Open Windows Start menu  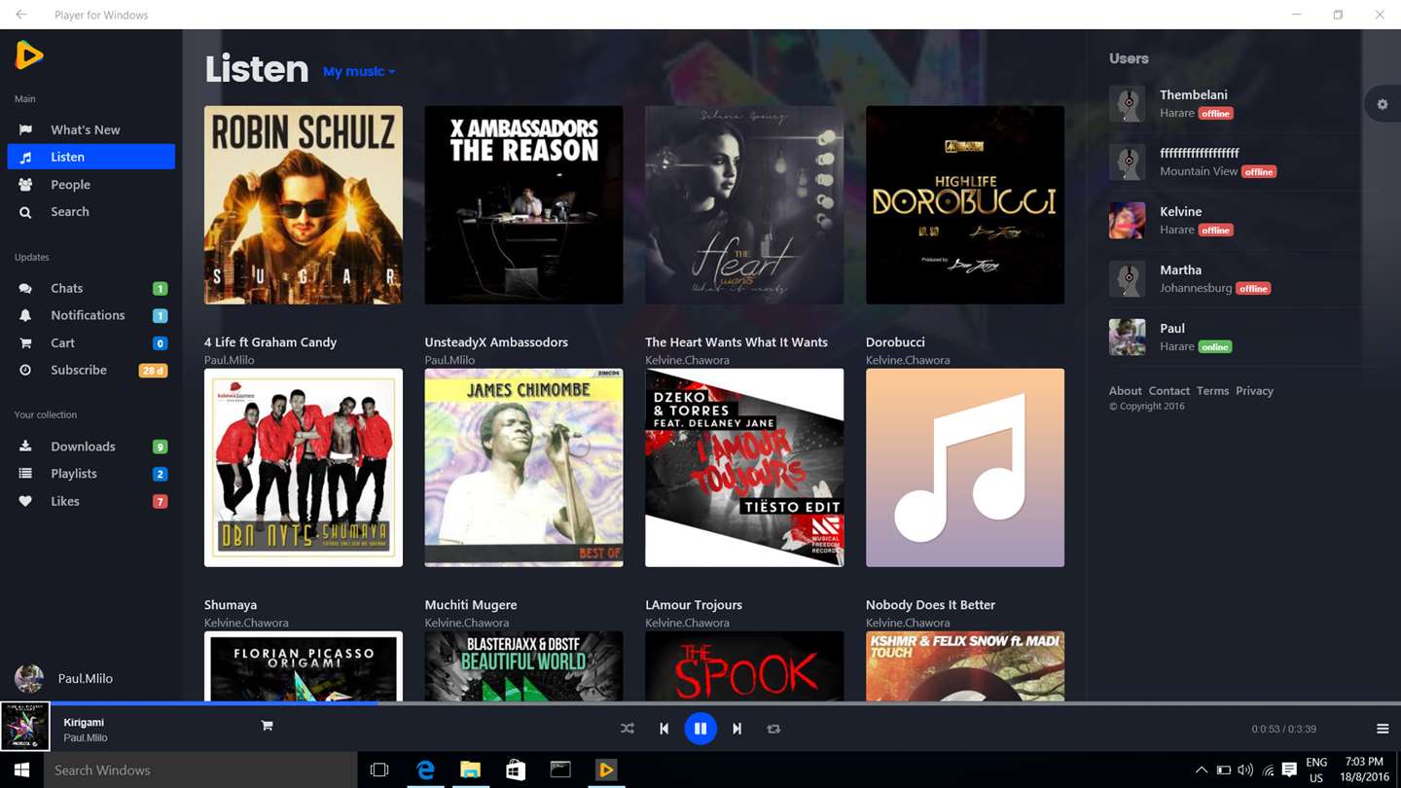[21, 770]
